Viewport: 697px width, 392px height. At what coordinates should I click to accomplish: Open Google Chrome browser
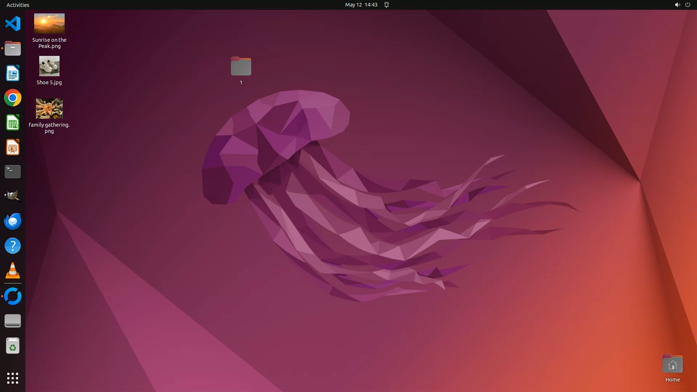click(13, 98)
